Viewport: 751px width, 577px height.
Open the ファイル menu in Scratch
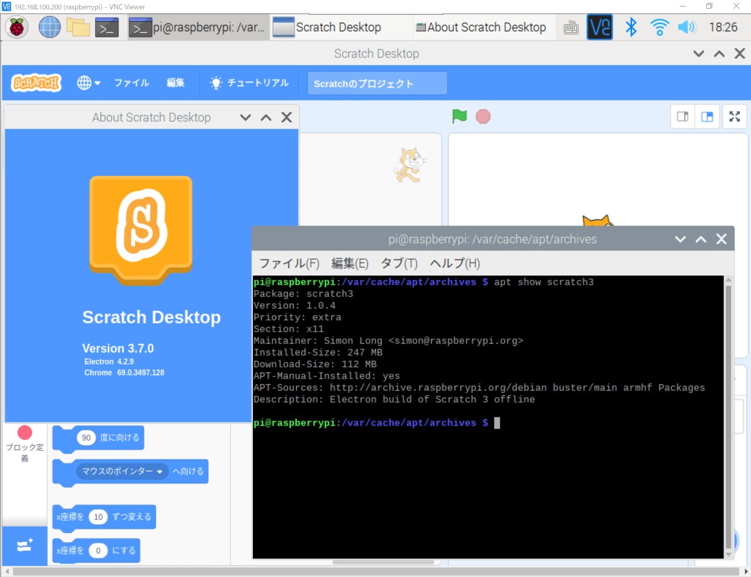131,83
